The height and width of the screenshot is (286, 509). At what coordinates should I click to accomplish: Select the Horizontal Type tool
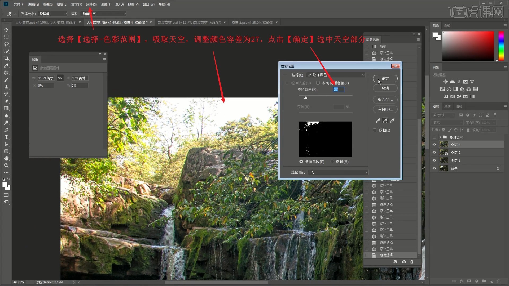coord(6,137)
